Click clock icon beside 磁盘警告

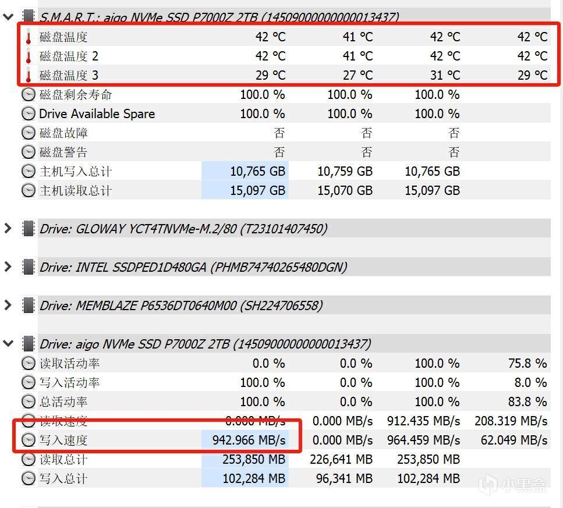click(x=29, y=152)
